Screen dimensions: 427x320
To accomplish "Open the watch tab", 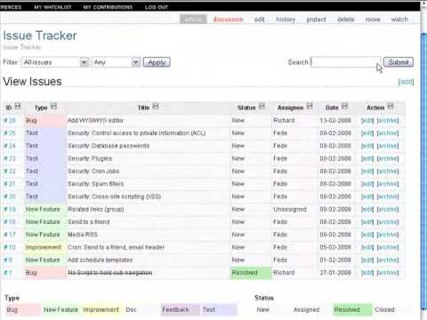I will [399, 20].
